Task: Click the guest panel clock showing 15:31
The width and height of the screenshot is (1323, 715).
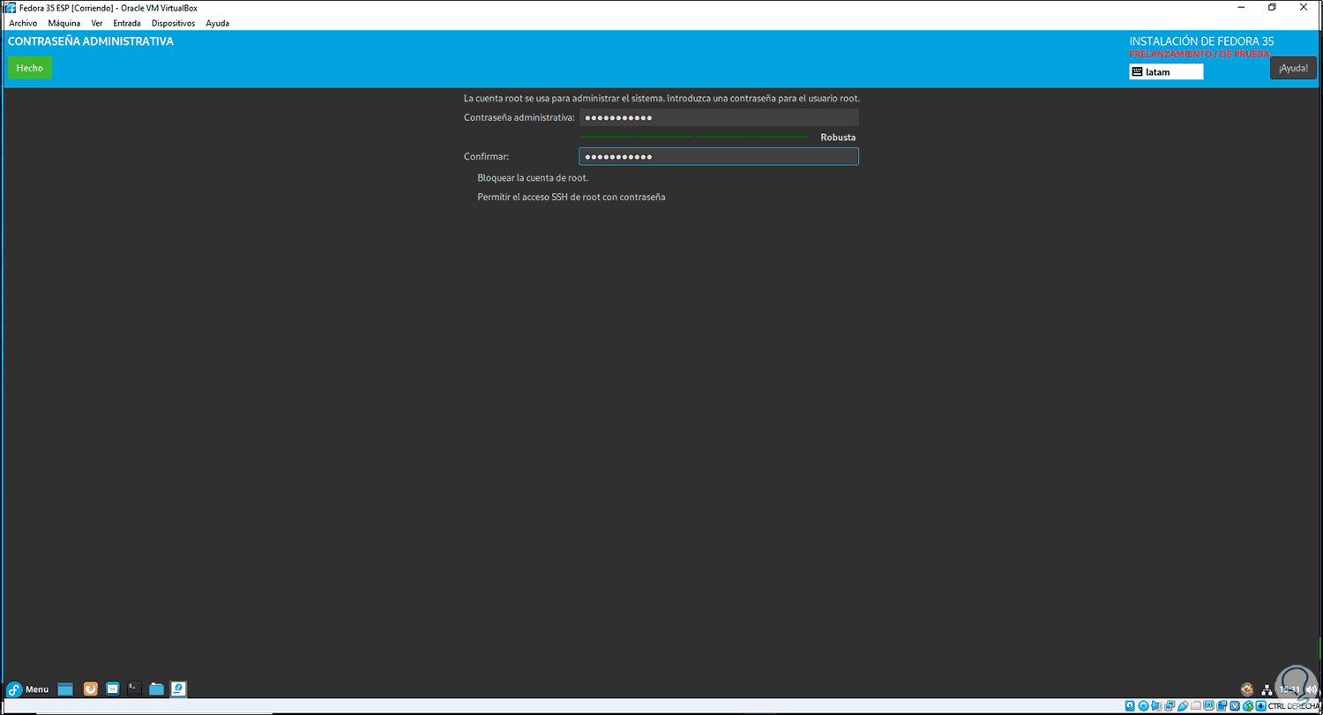Action: 1289,689
